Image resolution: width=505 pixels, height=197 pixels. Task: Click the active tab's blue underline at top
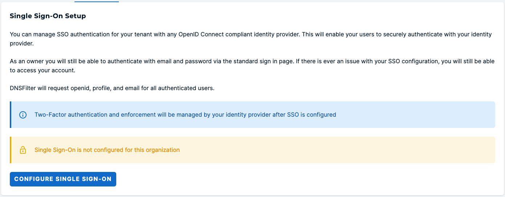pyautogui.click(x=97, y=1)
